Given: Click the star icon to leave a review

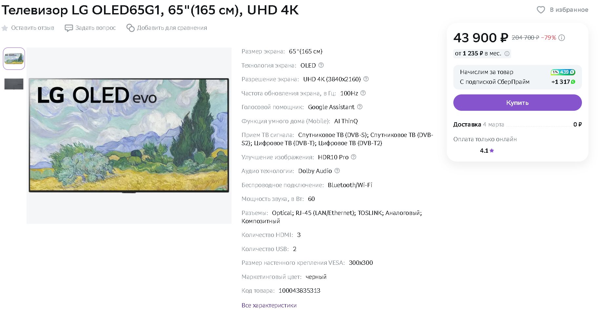Looking at the screenshot, I should (x=5, y=28).
